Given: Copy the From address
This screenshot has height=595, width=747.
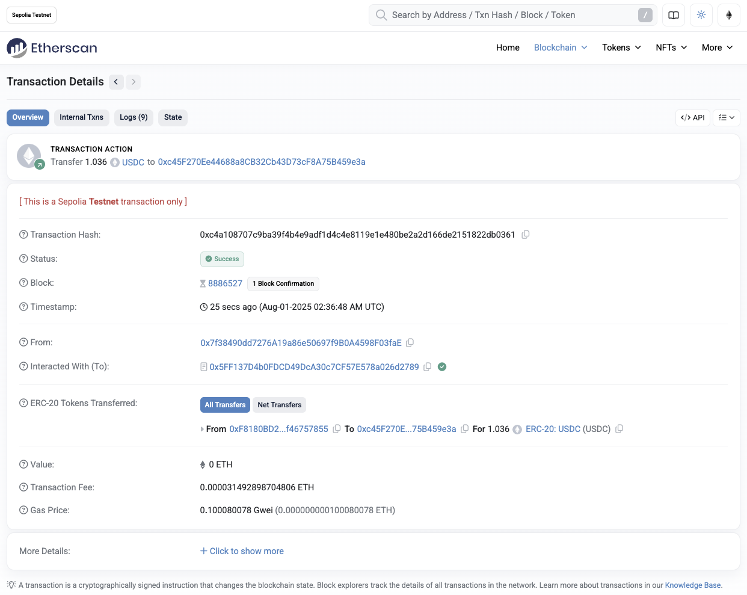Looking at the screenshot, I should point(410,343).
